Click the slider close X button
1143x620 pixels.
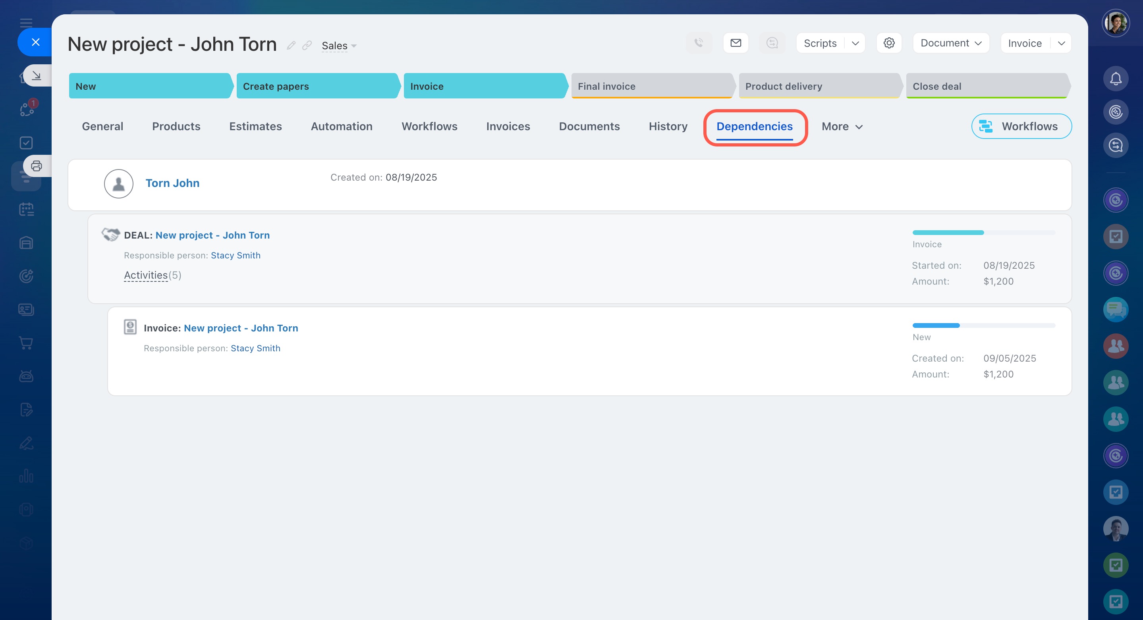(x=35, y=42)
